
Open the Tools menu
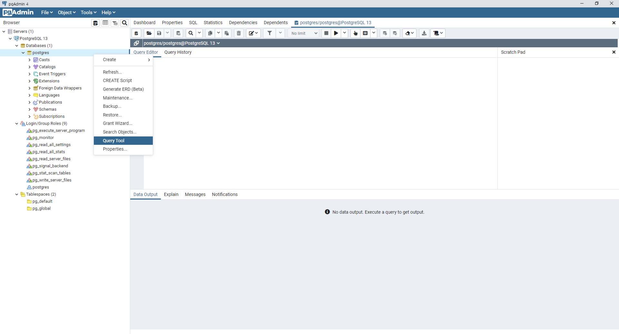(x=89, y=13)
